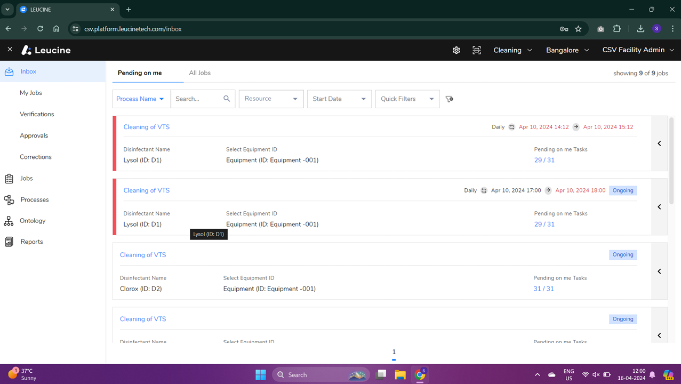This screenshot has width=681, height=384.
Task: Expand the Quick Filters dropdown
Action: [407, 99]
